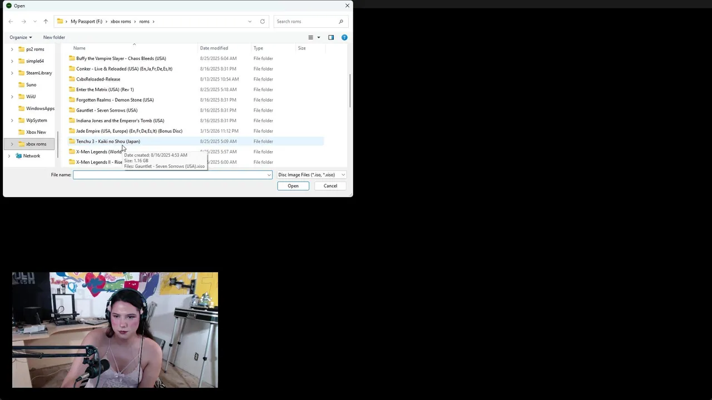712x400 pixels.
Task: Click the roms breadcrumb segment
Action: pyautogui.click(x=144, y=22)
